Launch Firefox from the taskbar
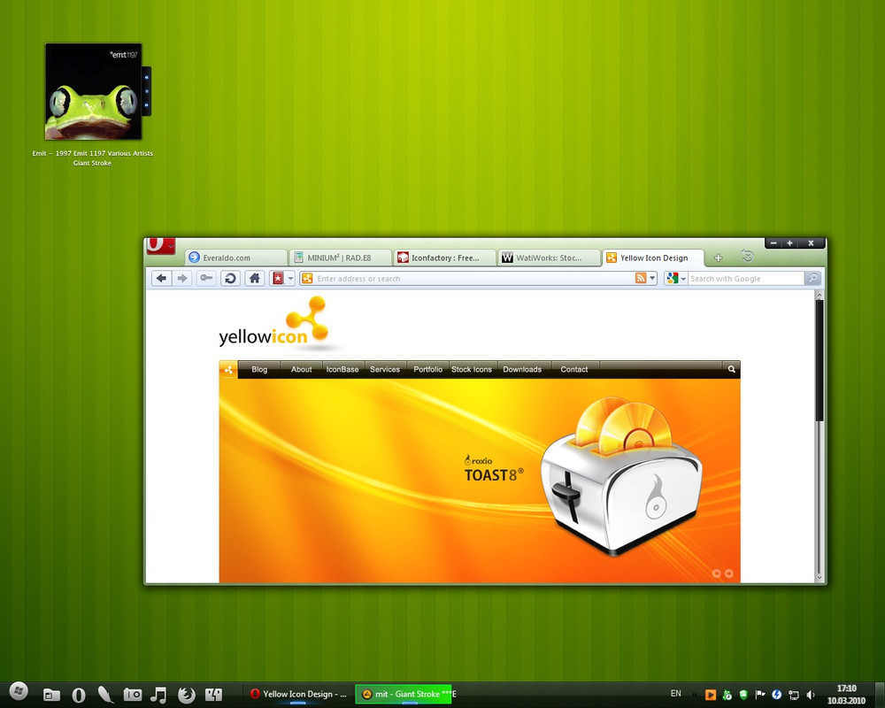Image resolution: width=885 pixels, height=708 pixels. click(186, 695)
